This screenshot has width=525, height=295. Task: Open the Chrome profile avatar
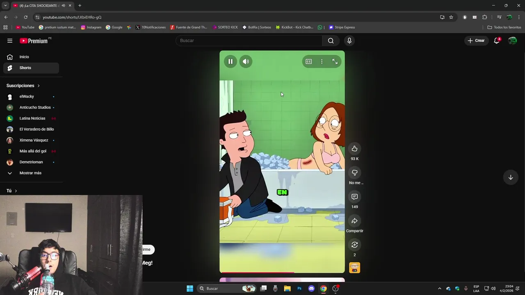pyautogui.click(x=509, y=17)
